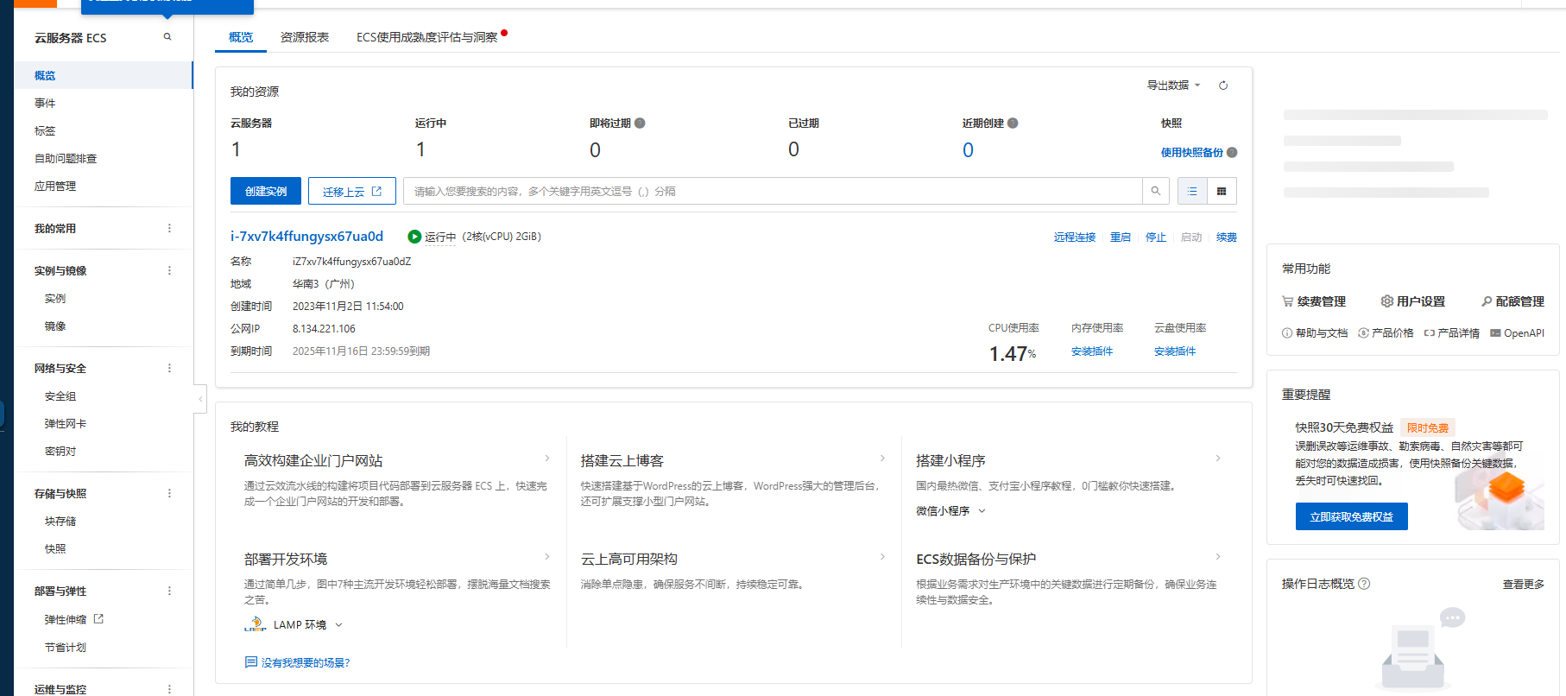Switch to list view layout icon

pos(1192,191)
